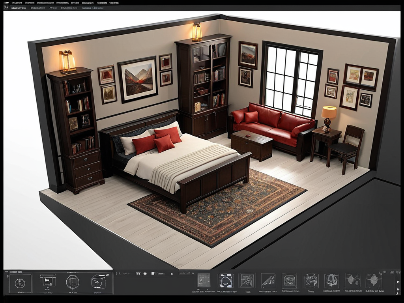Switch to the last tab in second toolbar row
The height and width of the screenshot is (303, 404).
93,7
